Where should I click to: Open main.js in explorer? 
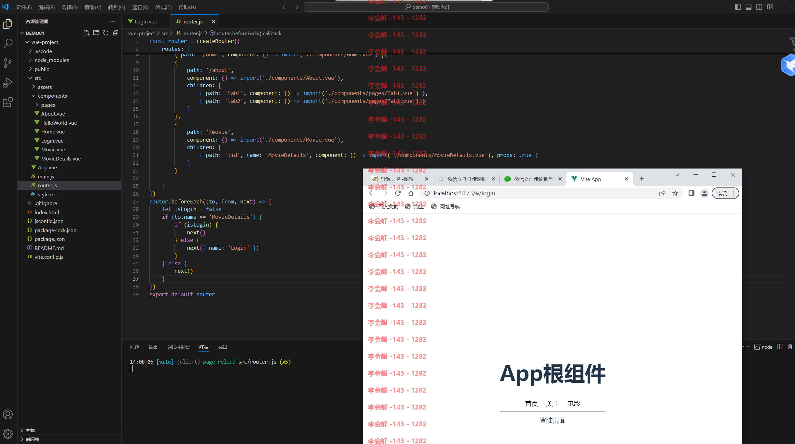[x=46, y=176]
